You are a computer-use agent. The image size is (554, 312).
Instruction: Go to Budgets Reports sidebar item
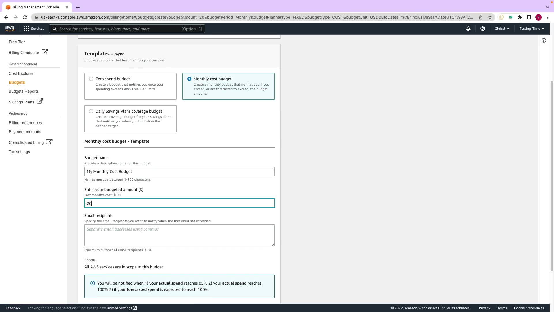pos(24,91)
